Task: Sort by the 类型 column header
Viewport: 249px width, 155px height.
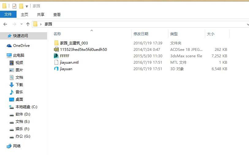Action: (174, 34)
